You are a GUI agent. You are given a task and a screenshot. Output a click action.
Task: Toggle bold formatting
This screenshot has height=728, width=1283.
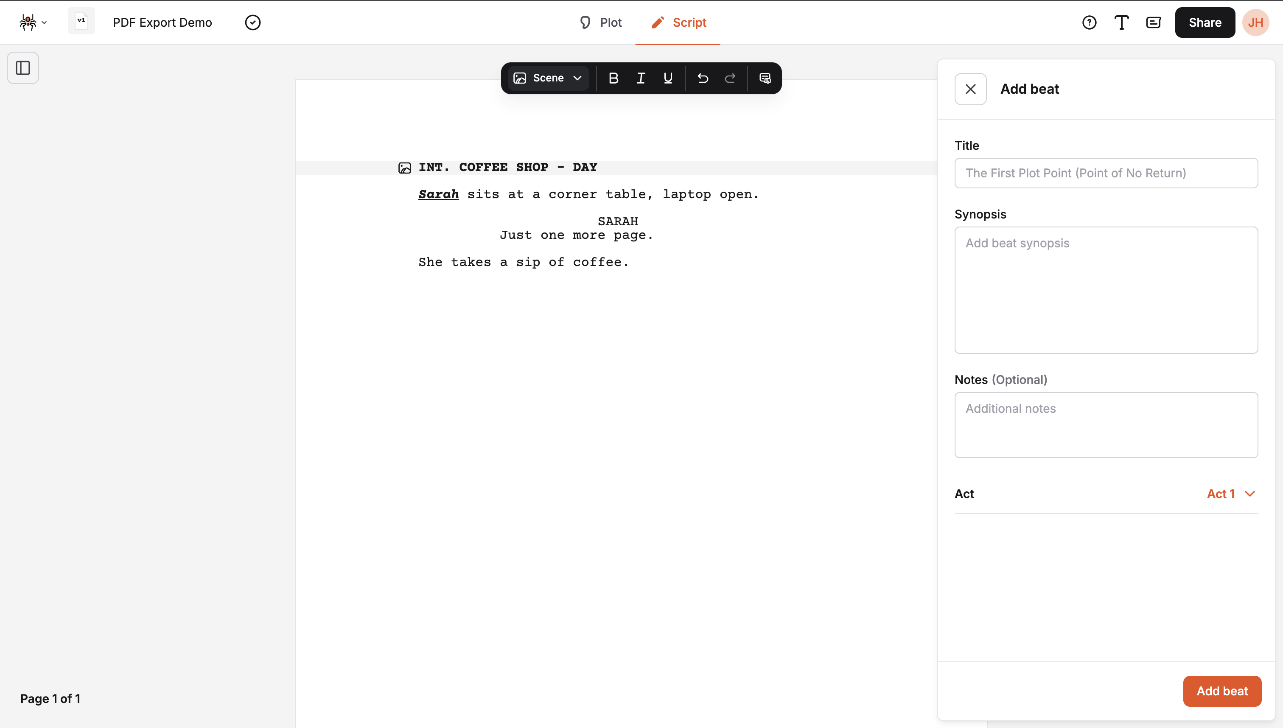(x=613, y=78)
